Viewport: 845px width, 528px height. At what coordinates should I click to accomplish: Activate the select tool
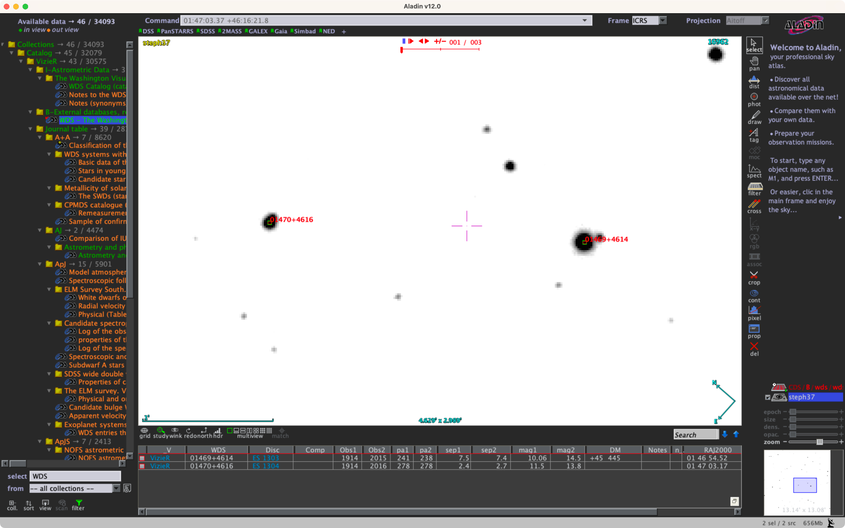(754, 45)
